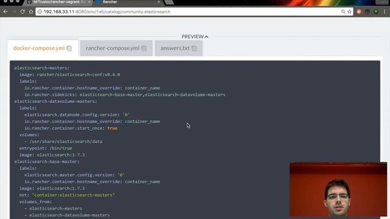Click the 'elasticsearch.master.config.version' line
This screenshot has width=390, height=219.
coord(74,175)
